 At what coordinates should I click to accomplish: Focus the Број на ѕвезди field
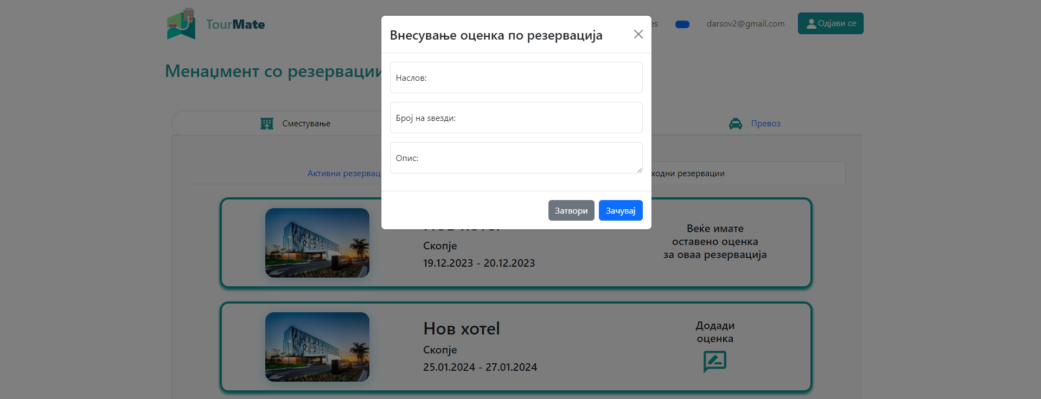click(x=516, y=118)
